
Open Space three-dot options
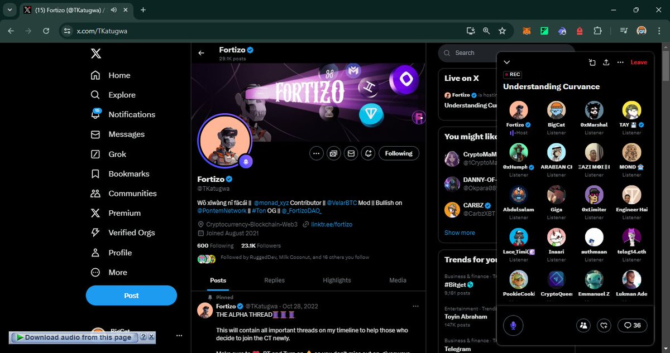coord(620,62)
